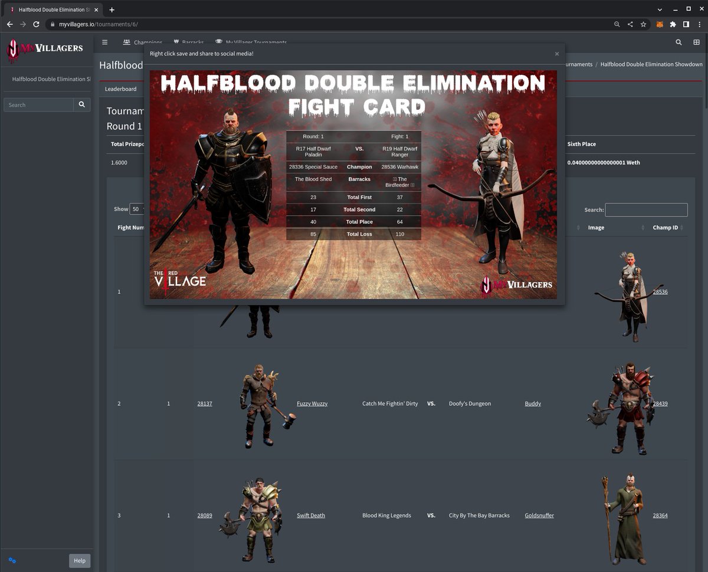
Task: Open champion ID 28137 link
Action: 205,404
